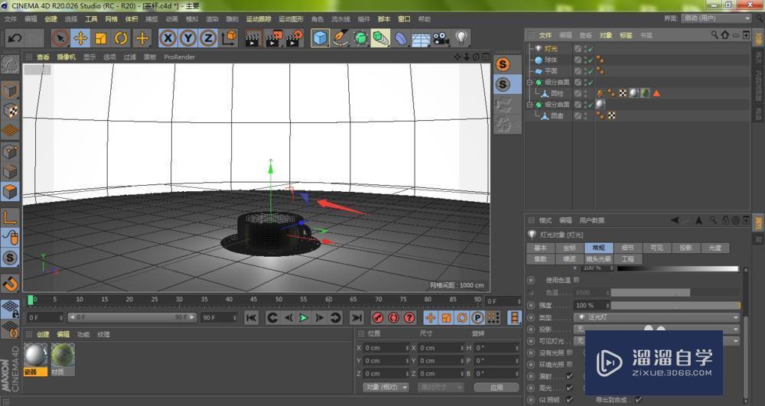Activate the Scale tool

pos(101,38)
